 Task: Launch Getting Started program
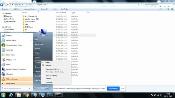pyautogui.click(x=17, y=40)
